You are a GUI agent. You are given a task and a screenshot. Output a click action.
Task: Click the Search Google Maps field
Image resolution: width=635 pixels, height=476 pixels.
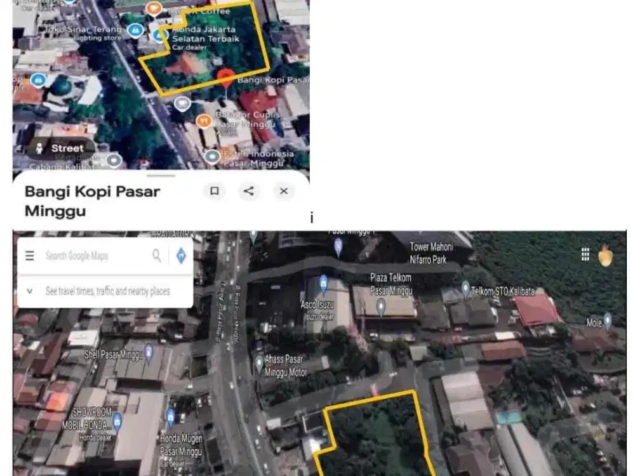click(95, 255)
